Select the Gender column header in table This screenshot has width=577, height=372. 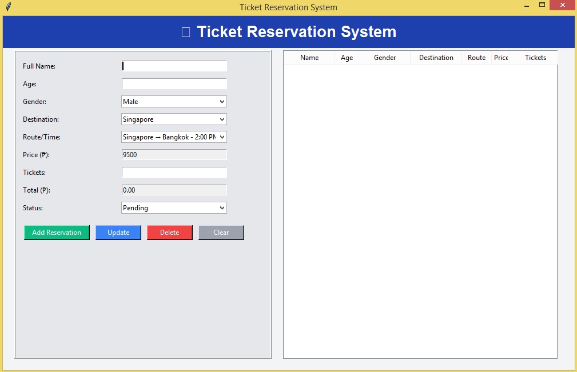click(x=385, y=58)
